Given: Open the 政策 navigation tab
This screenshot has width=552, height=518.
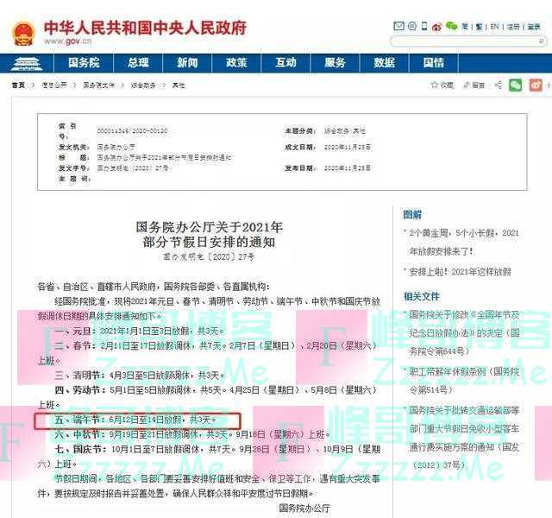Looking at the screenshot, I should (x=236, y=63).
